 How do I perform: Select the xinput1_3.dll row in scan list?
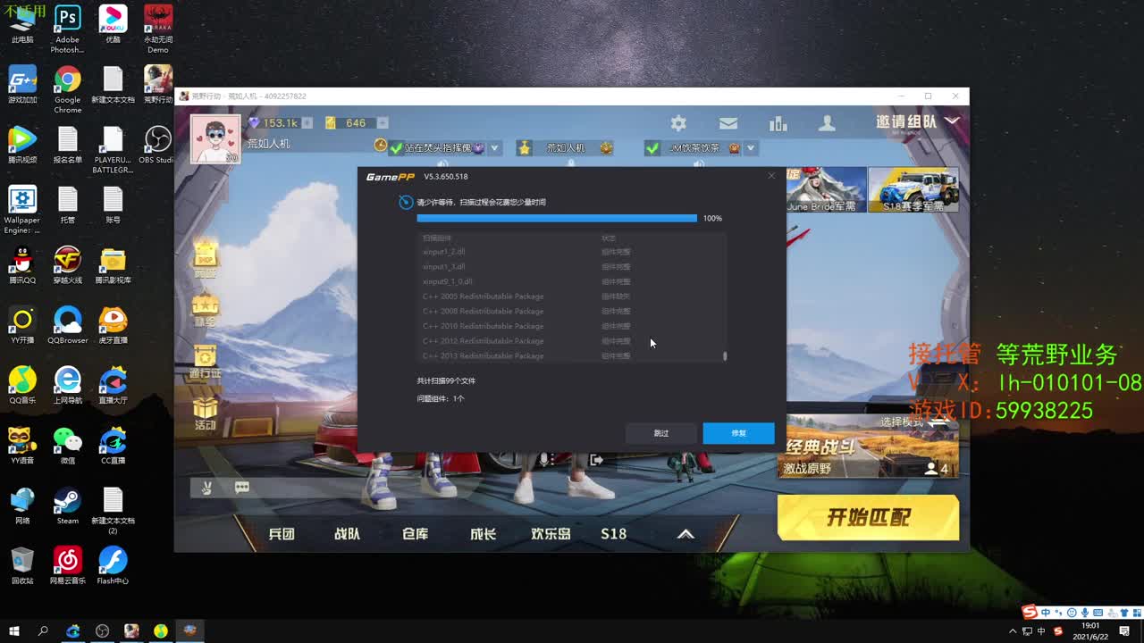pyautogui.click(x=572, y=267)
